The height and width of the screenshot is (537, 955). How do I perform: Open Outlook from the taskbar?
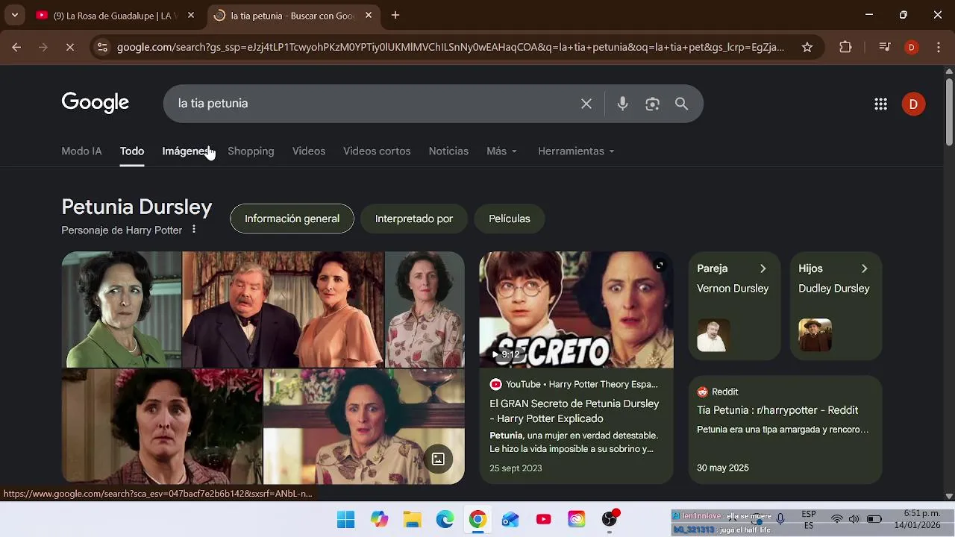click(x=510, y=519)
